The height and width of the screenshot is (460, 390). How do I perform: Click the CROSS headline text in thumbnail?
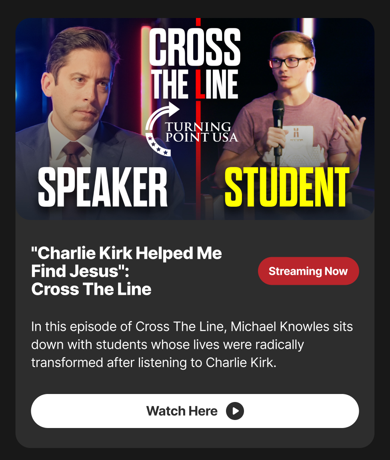click(x=195, y=47)
